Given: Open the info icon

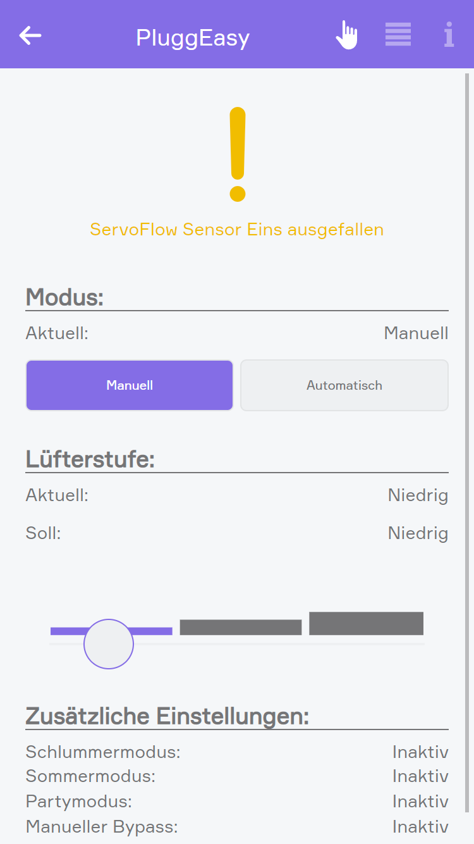Looking at the screenshot, I should click(449, 35).
